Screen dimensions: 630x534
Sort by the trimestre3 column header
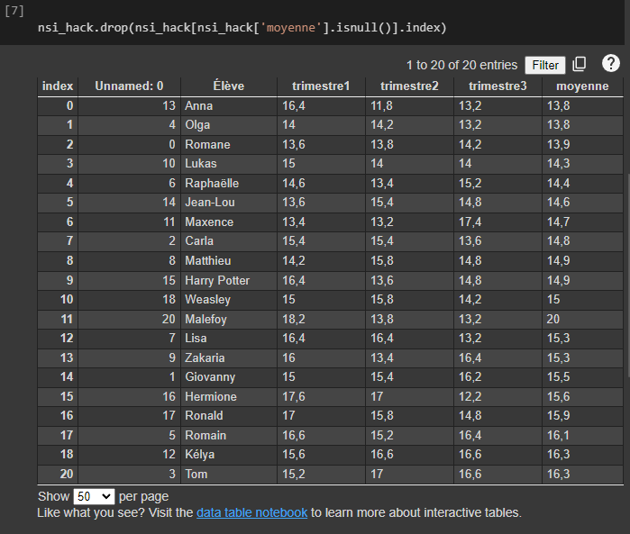pyautogui.click(x=498, y=86)
